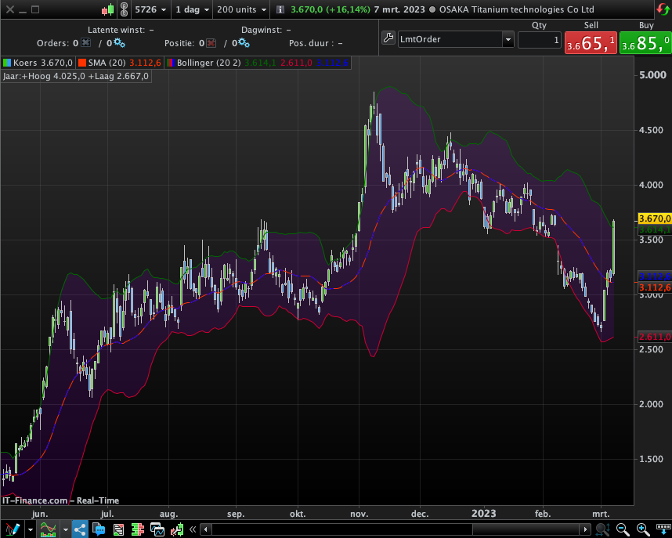Click the blue share icon
This screenshot has height=538, width=672.
tap(80, 529)
